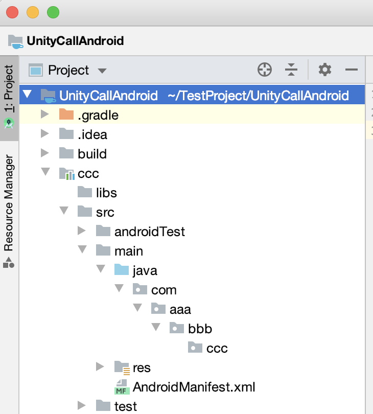Viewport: 373px width, 414px height.
Task: Select the ccc package label under bbb
Action: (217, 349)
